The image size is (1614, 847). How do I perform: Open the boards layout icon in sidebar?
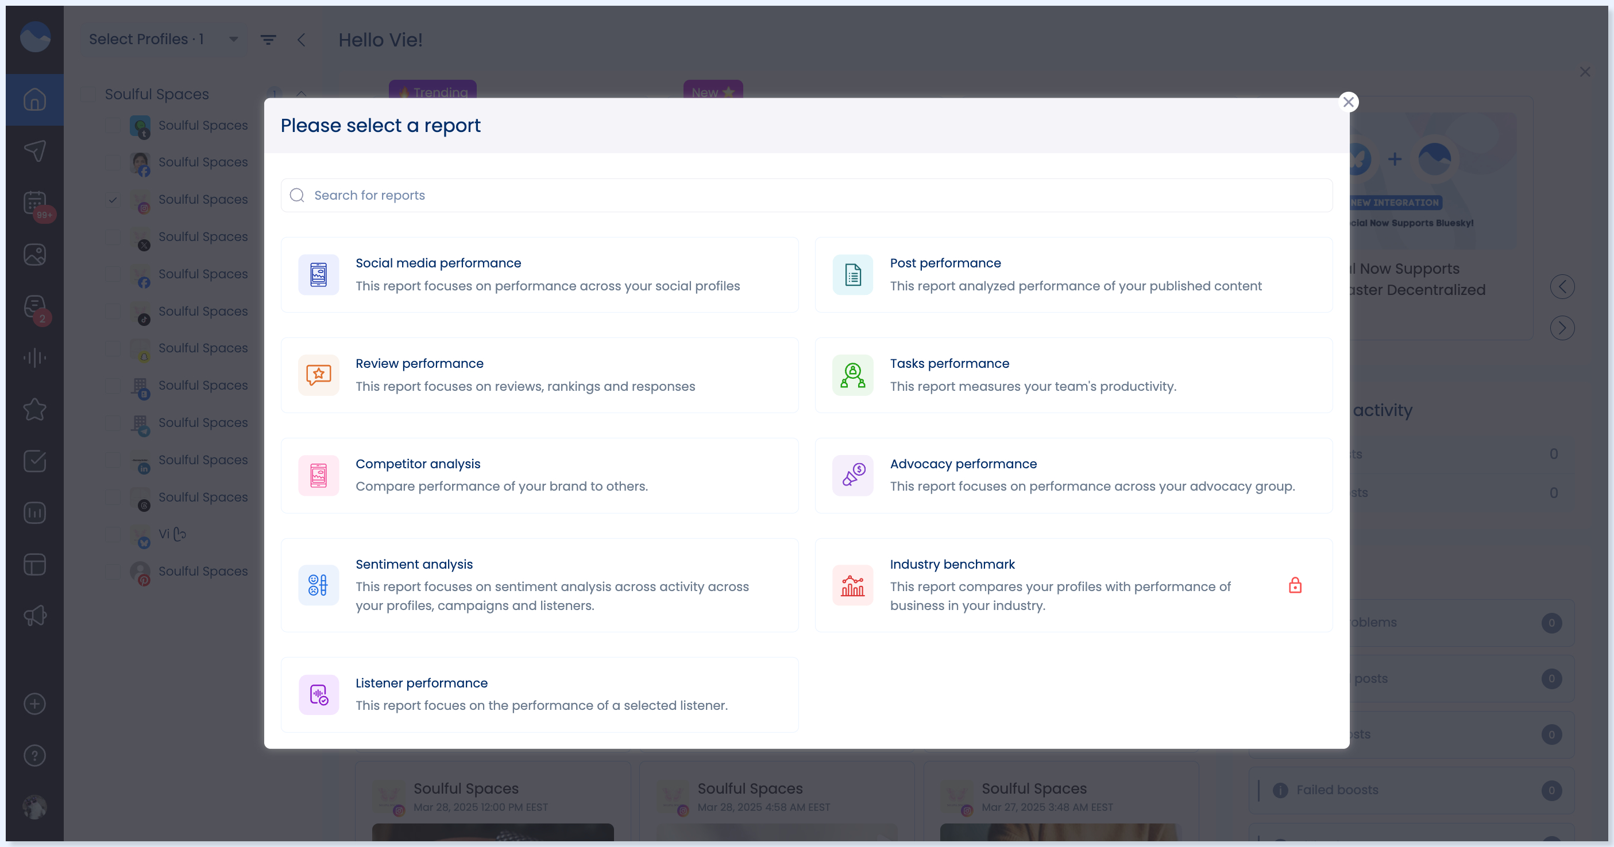34,565
